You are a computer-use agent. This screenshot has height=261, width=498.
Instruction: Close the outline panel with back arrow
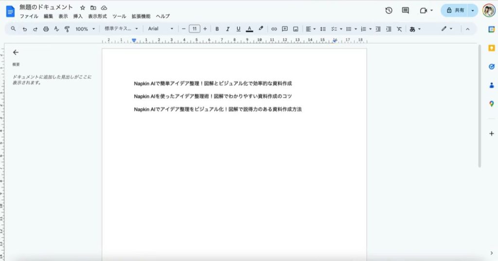(x=16, y=52)
